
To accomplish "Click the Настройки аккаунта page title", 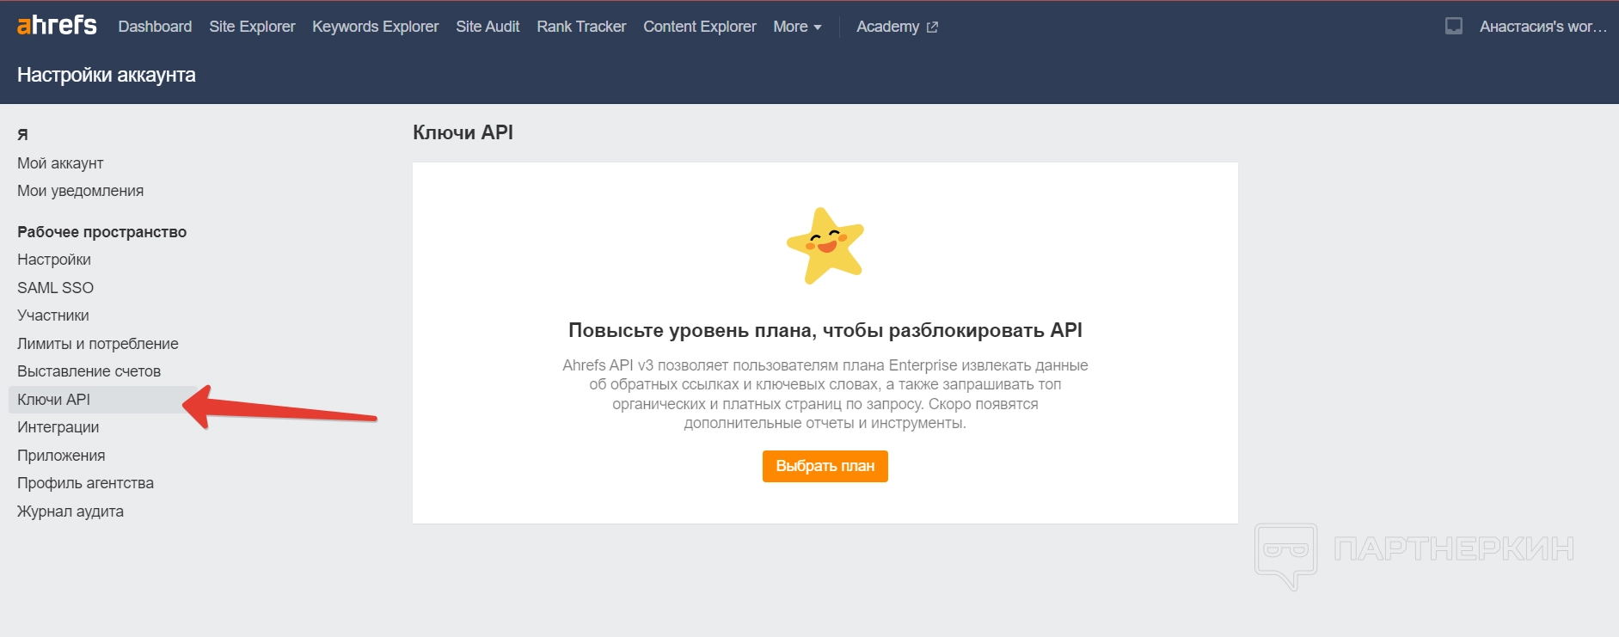I will click(x=107, y=75).
